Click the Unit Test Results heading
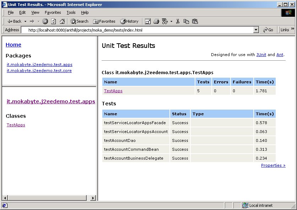Screen dimensions: 297x210 pyautogui.click(x=128, y=46)
